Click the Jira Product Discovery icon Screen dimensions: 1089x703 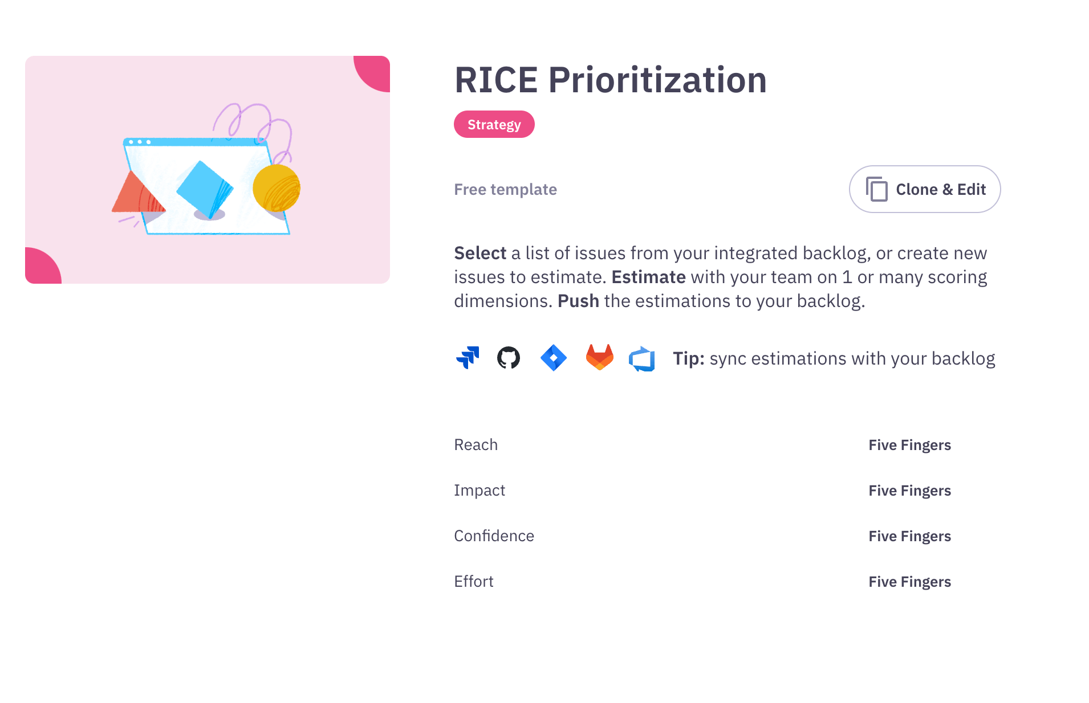tap(552, 358)
